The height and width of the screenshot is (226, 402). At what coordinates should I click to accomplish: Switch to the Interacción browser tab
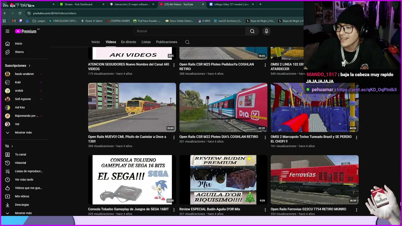[132, 4]
